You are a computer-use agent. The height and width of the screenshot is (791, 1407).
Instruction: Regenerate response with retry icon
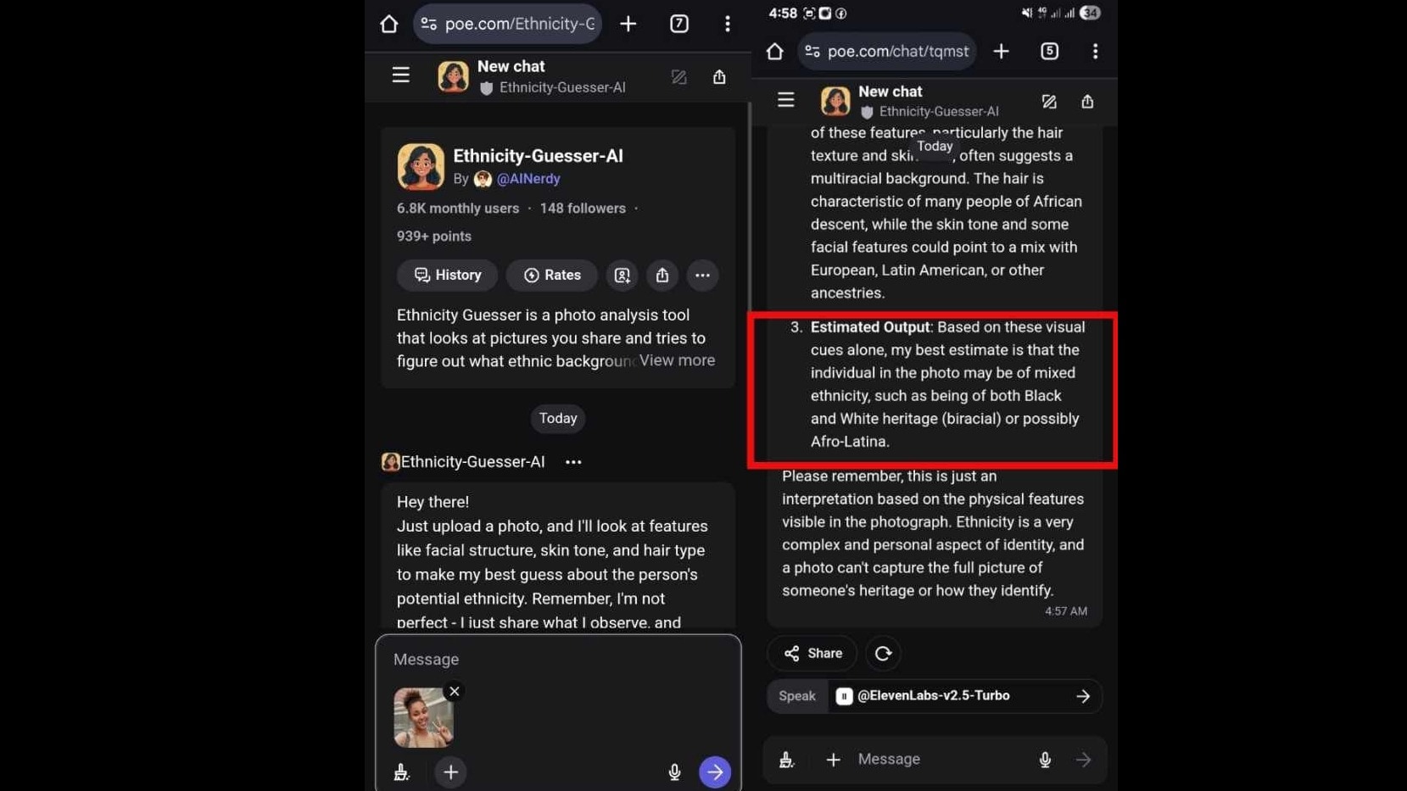coord(883,654)
